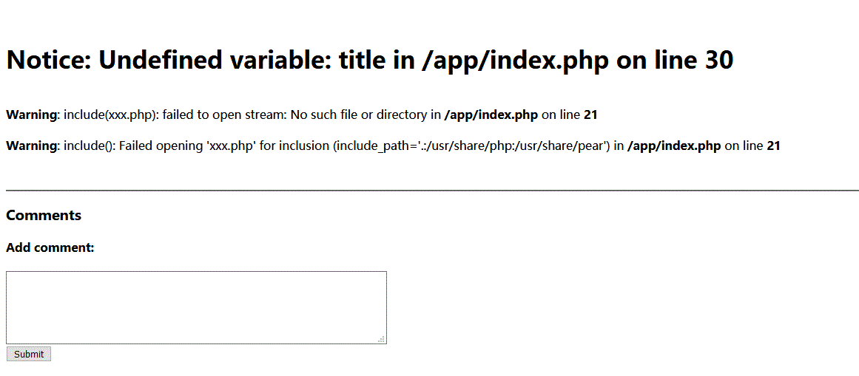Click bold /app/index.php path in second warning
The image size is (859, 376).
pyautogui.click(x=673, y=146)
